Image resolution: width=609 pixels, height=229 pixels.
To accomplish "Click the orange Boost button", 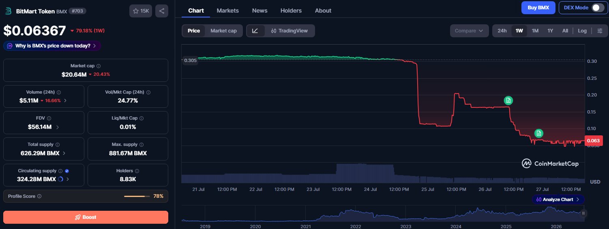I will tap(86, 217).
